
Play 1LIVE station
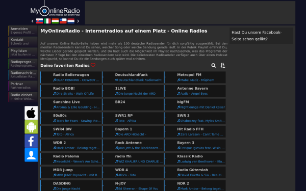[x=133, y=91]
